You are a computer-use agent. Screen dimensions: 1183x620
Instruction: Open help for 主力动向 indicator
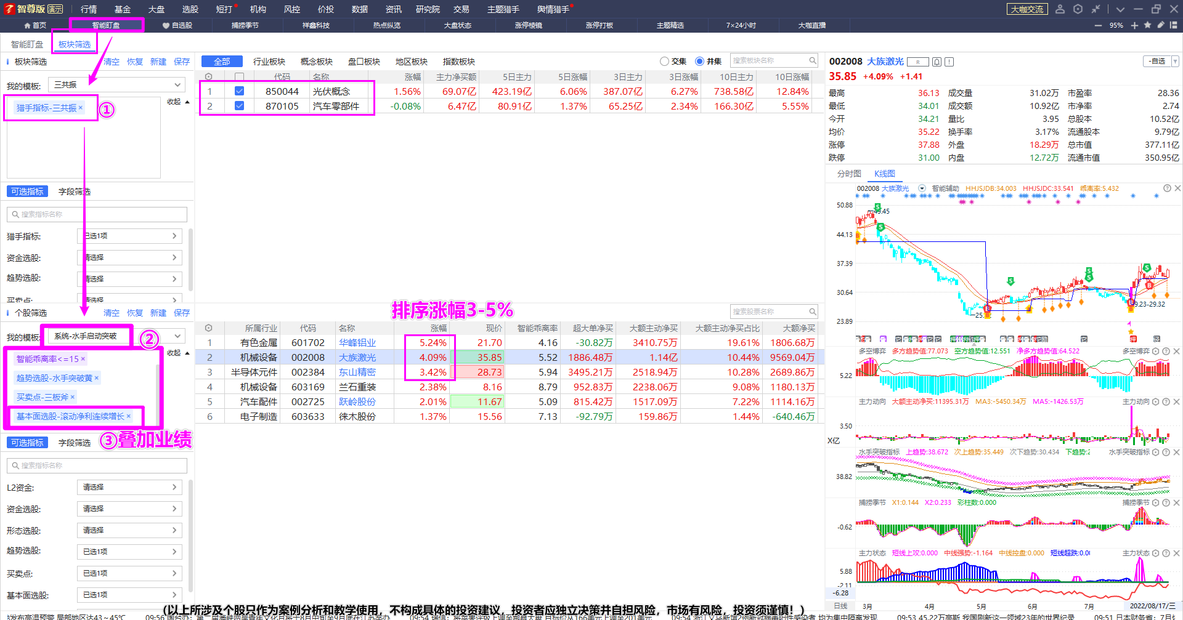[1166, 401]
